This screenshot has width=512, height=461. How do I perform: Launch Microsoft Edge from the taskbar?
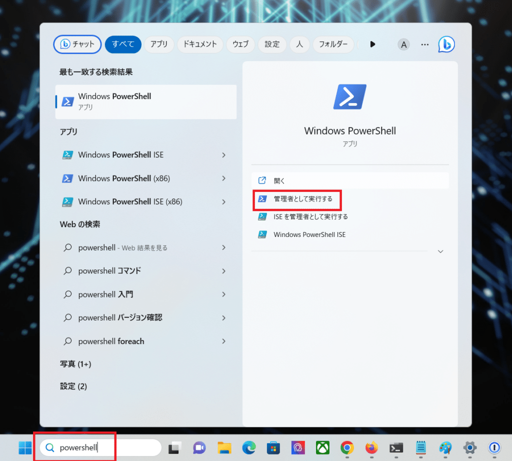tap(249, 447)
